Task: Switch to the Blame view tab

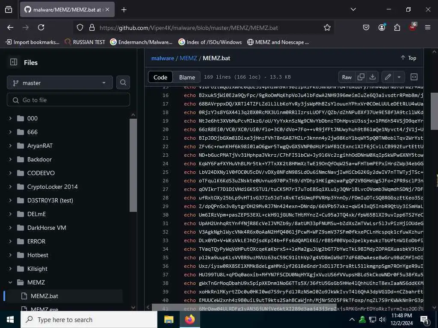Action: coord(187,77)
